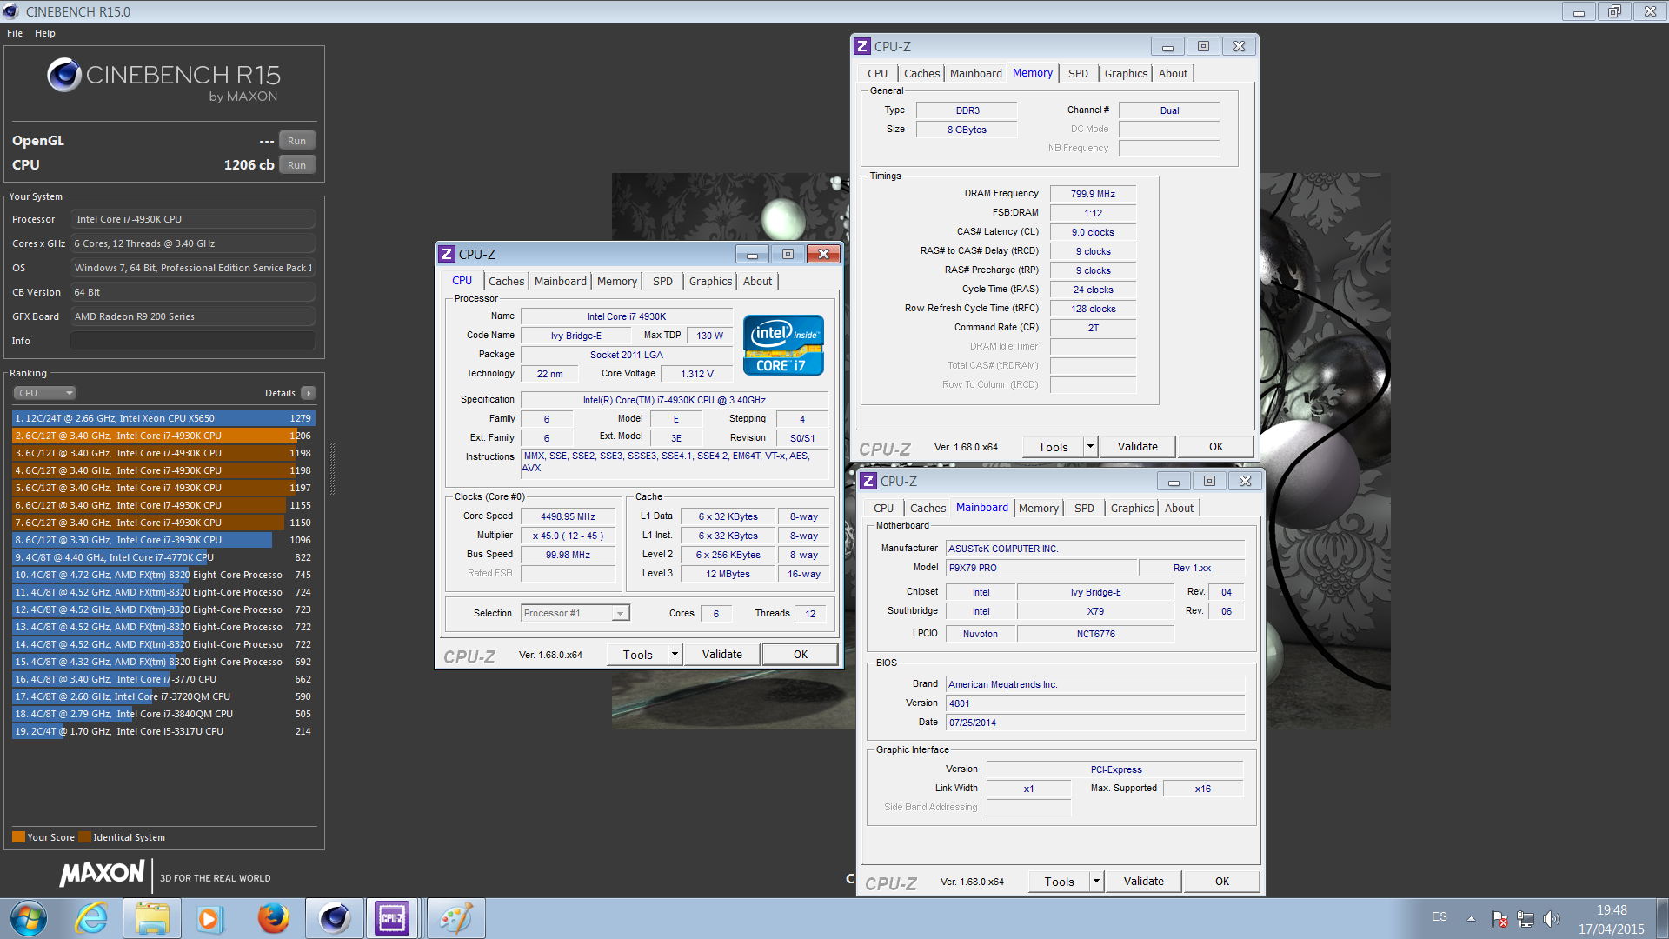Select ranking row i7-4770K CPU 822
The height and width of the screenshot is (939, 1669).
pyautogui.click(x=163, y=557)
